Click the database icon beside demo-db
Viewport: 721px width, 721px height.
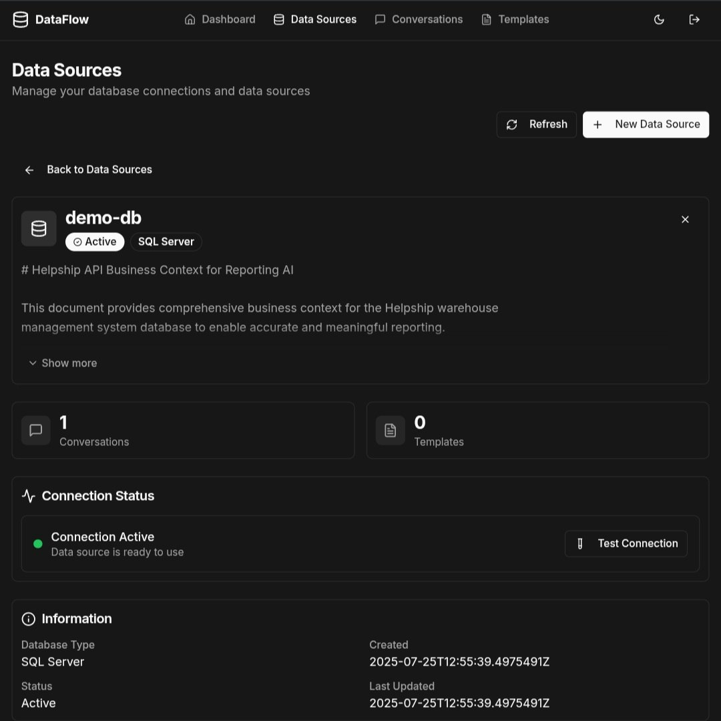pos(38,228)
